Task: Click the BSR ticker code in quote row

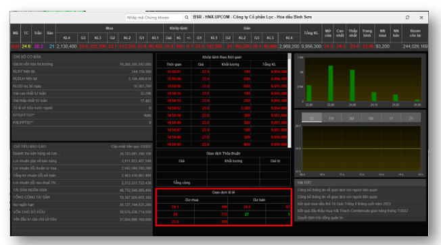Action: click(x=15, y=47)
